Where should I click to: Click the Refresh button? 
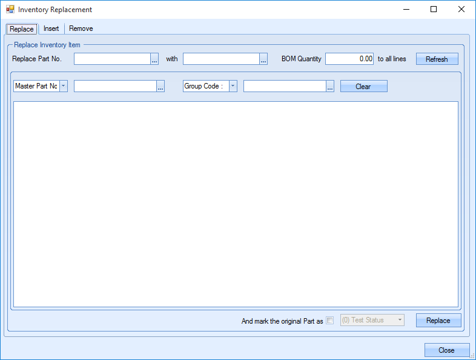click(x=437, y=59)
